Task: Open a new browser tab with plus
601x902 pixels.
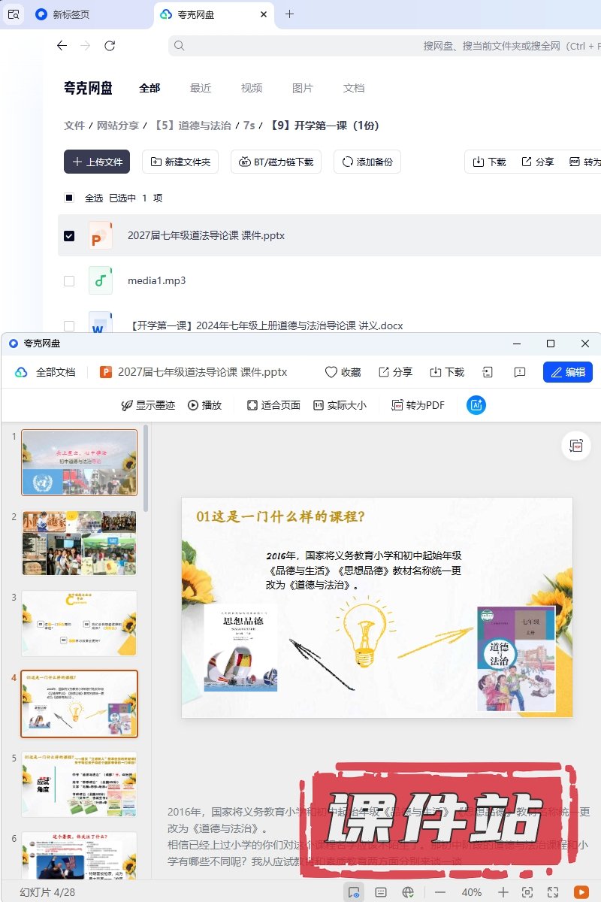Action: coord(290,14)
